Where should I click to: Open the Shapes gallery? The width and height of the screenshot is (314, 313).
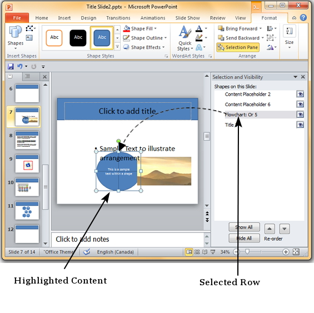pyautogui.click(x=16, y=37)
